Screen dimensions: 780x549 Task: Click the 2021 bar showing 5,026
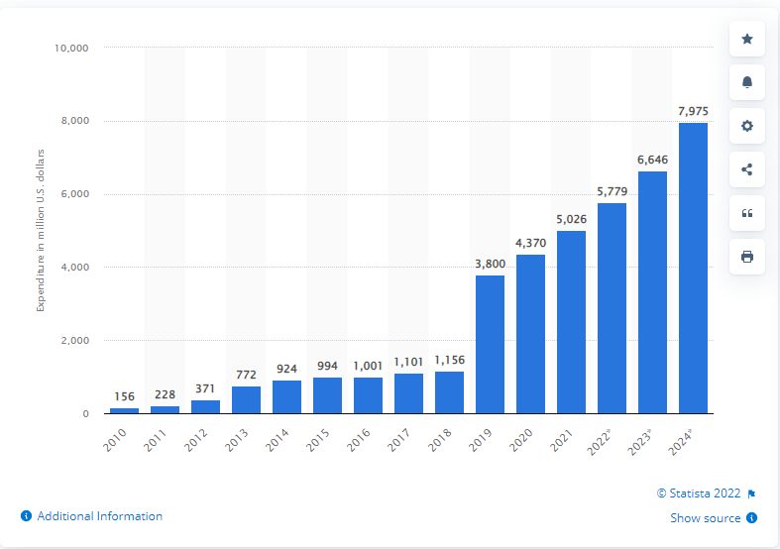(x=571, y=322)
